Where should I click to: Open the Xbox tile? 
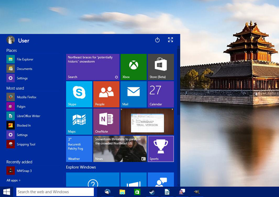click(133, 67)
